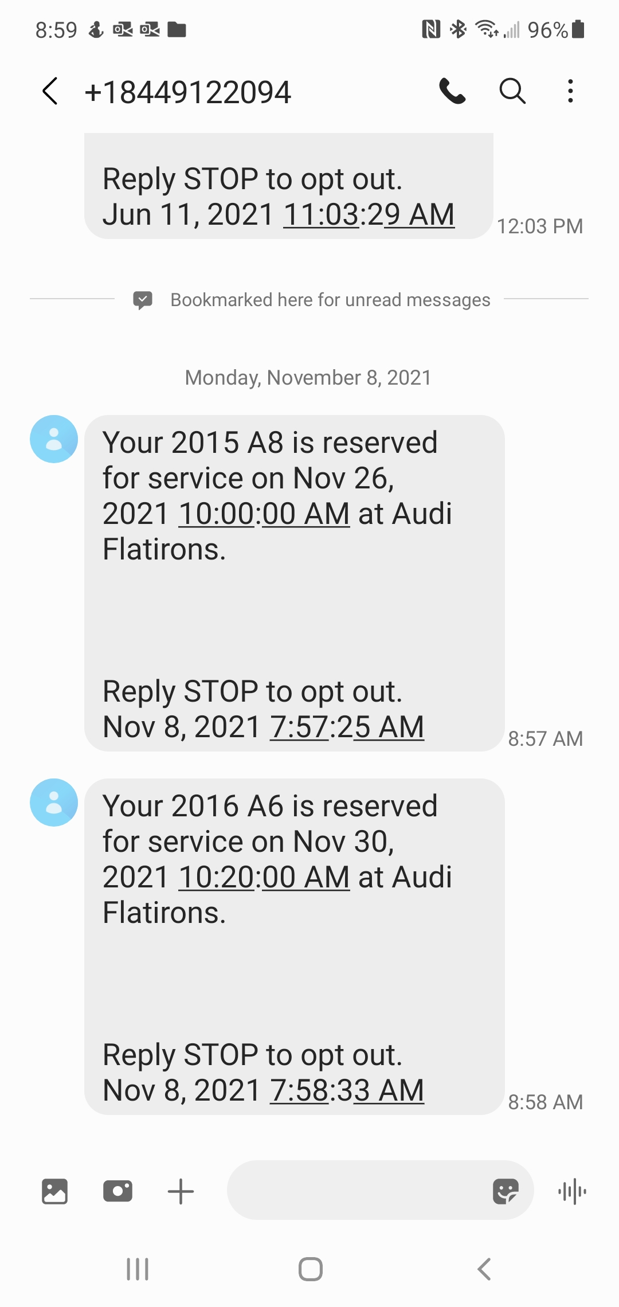This screenshot has width=619, height=1307.
Task: Call the number using the phone icon
Action: [x=452, y=91]
